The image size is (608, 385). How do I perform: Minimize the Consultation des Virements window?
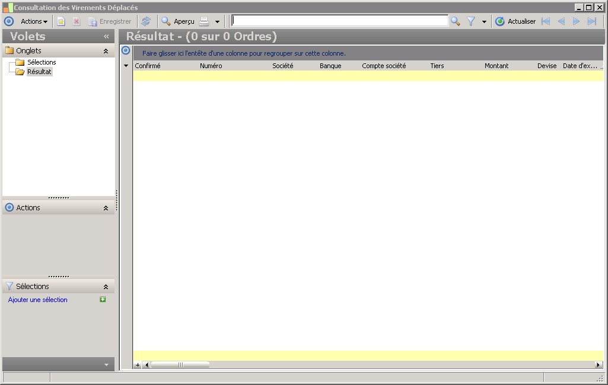(x=579, y=7)
